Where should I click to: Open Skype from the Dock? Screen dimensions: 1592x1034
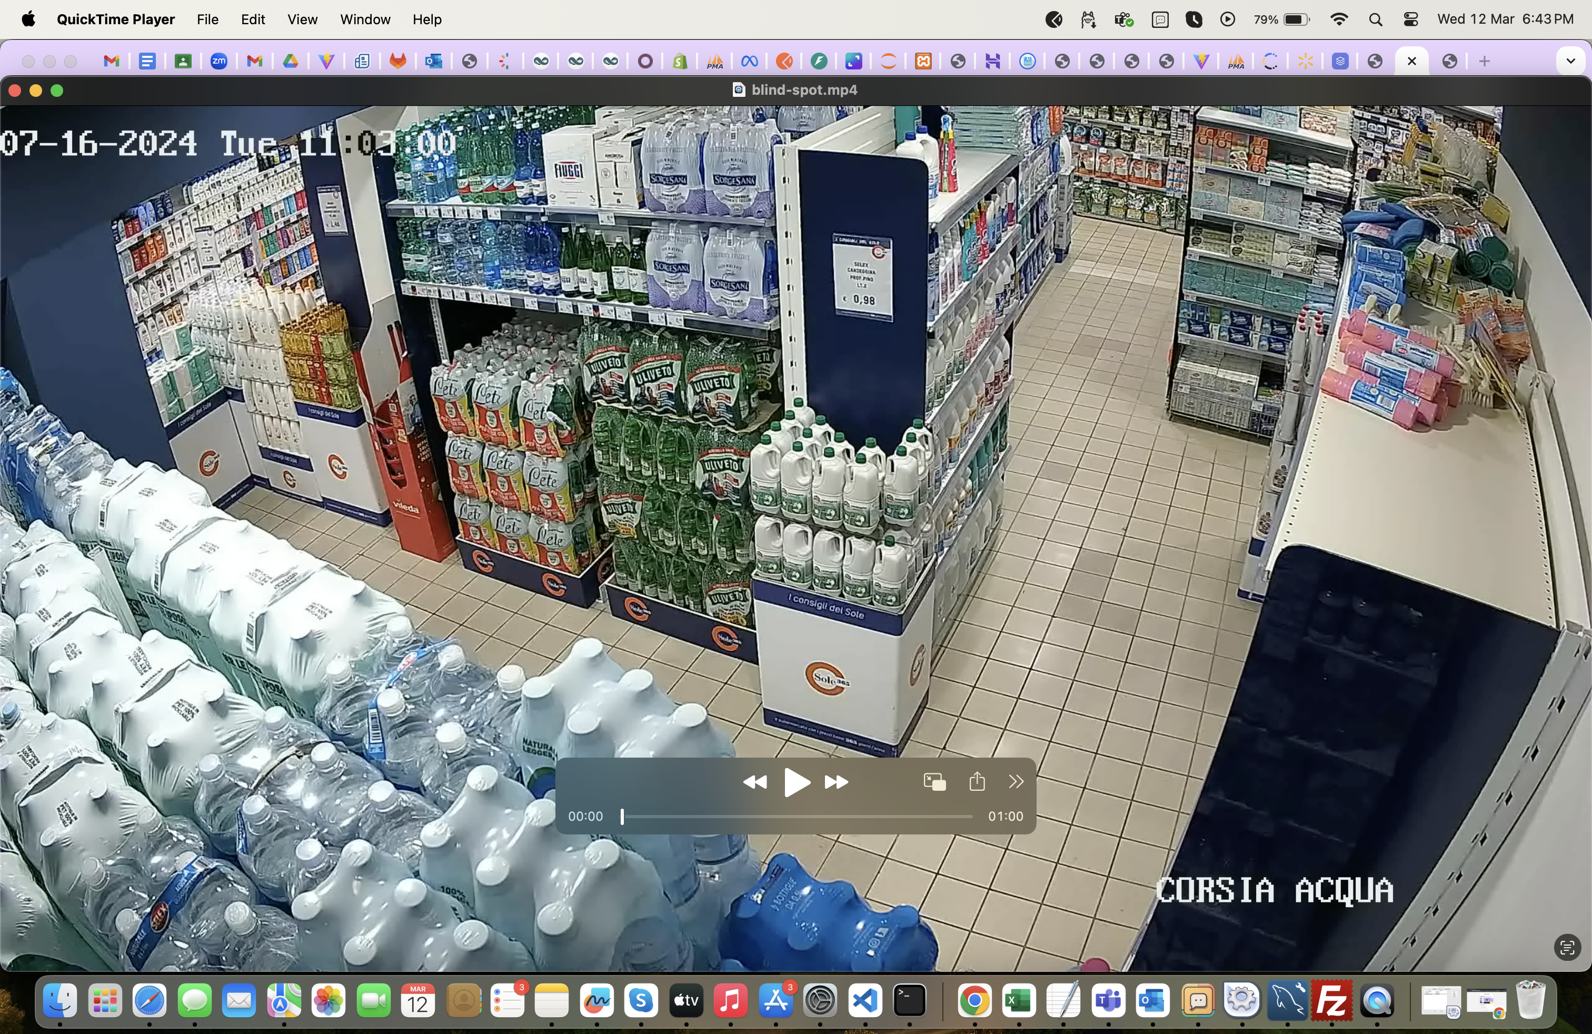(x=641, y=1000)
